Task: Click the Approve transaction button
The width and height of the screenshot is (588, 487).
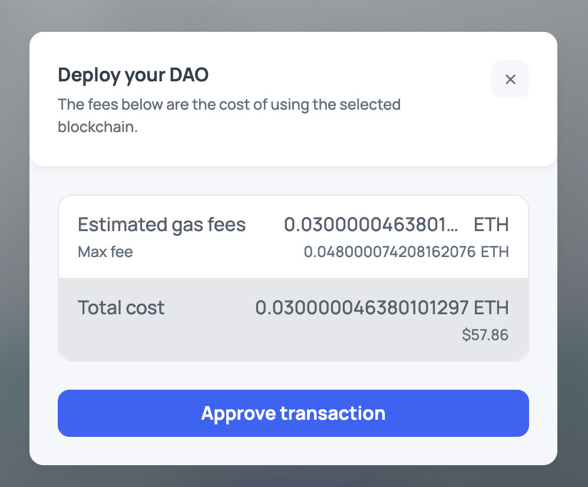Action: (x=293, y=413)
